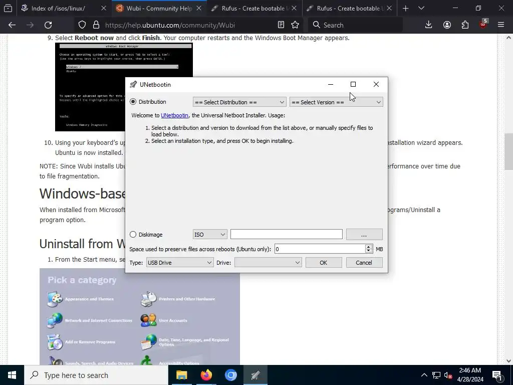Close the Index of /isos/linux/ tab
The image size is (513, 385).
pyautogui.click(x=103, y=8)
